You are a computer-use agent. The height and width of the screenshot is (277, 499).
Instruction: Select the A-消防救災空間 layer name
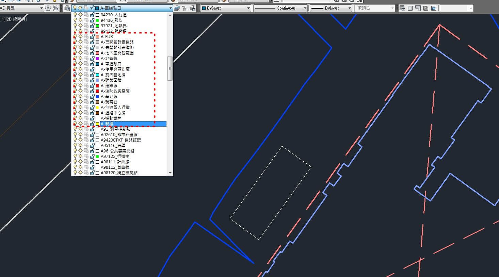coord(115,91)
